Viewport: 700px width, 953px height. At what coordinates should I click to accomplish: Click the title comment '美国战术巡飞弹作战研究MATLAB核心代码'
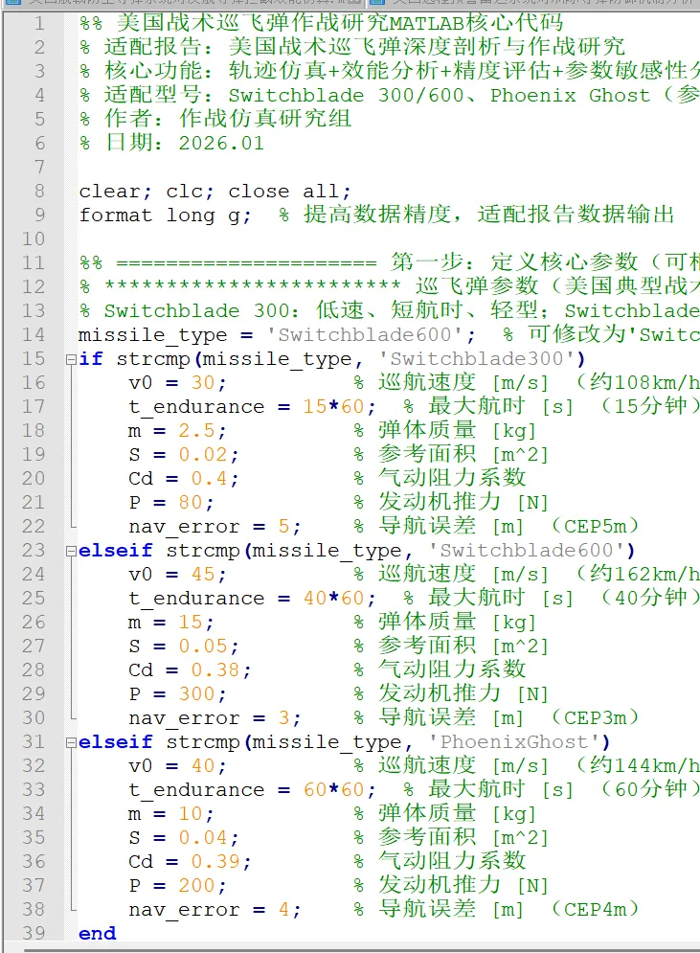pos(340,23)
